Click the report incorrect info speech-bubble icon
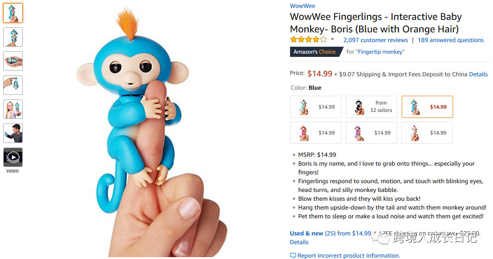The image size is (493, 259). pyautogui.click(x=293, y=255)
